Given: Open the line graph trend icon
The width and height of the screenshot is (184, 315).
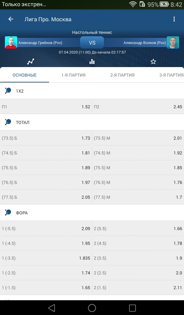Looking at the screenshot, I should pos(31,62).
